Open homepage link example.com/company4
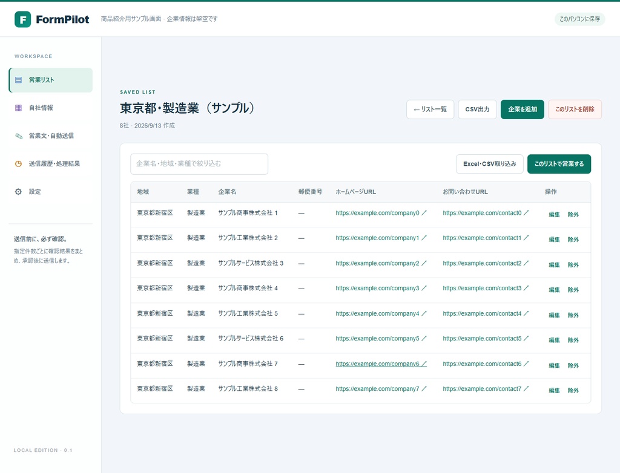The width and height of the screenshot is (620, 473). coord(381,313)
